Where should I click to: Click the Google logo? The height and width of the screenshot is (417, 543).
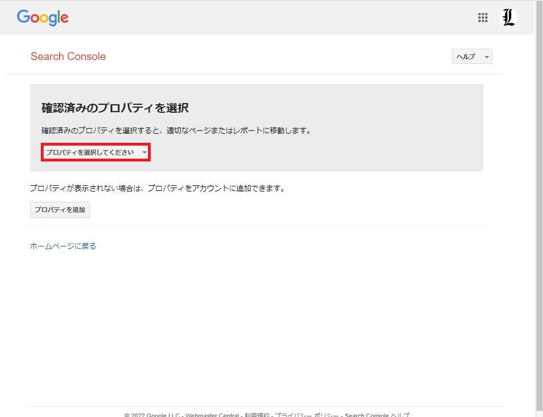[x=43, y=17]
